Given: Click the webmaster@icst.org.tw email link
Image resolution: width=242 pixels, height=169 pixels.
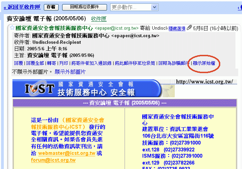Looking at the screenshot, I should pyautogui.click(x=67, y=153).
